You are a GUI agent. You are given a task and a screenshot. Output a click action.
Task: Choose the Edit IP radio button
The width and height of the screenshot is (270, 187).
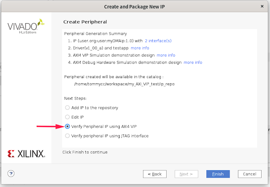(x=67, y=117)
